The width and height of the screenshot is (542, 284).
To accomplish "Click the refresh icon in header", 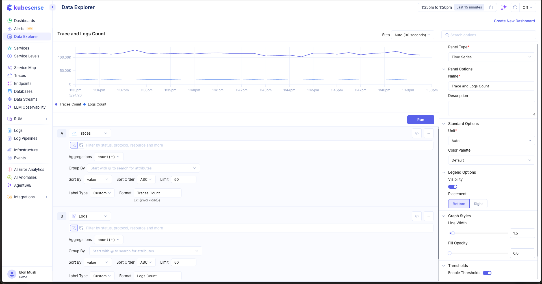I will (515, 7).
